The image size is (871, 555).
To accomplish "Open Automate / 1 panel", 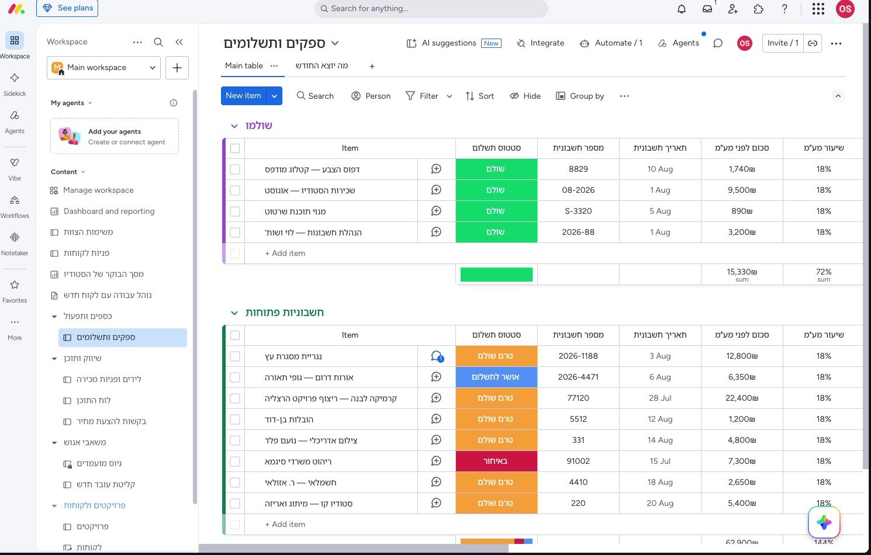I will (x=611, y=43).
